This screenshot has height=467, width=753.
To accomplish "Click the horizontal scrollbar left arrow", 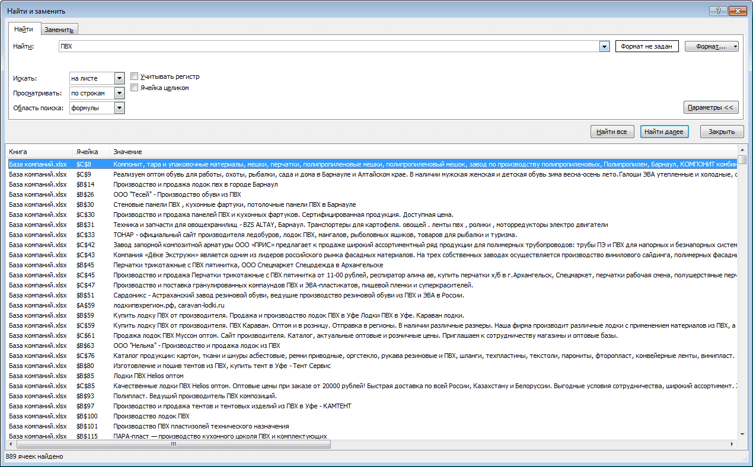I will 11,444.
